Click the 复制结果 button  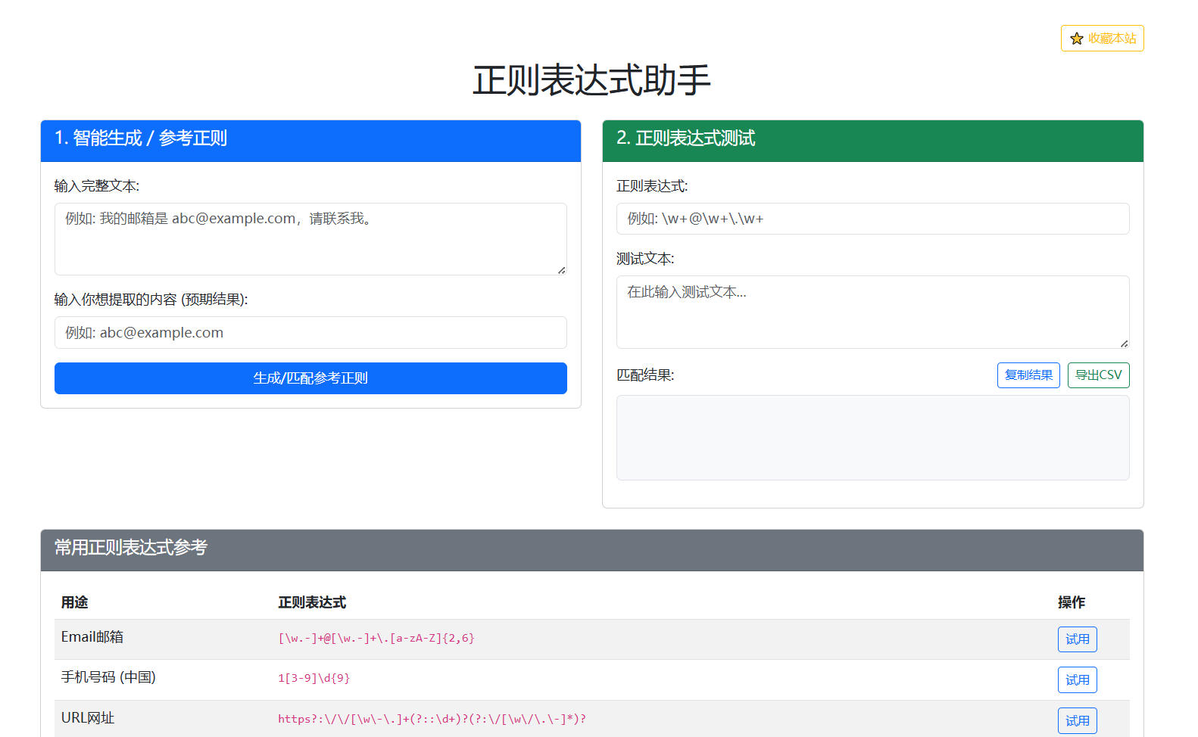(x=1028, y=375)
